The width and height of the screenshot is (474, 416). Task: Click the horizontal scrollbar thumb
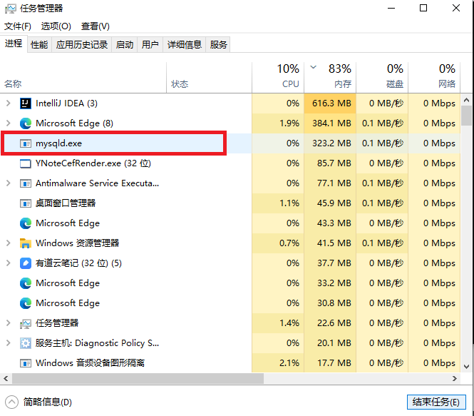[x=138, y=378]
